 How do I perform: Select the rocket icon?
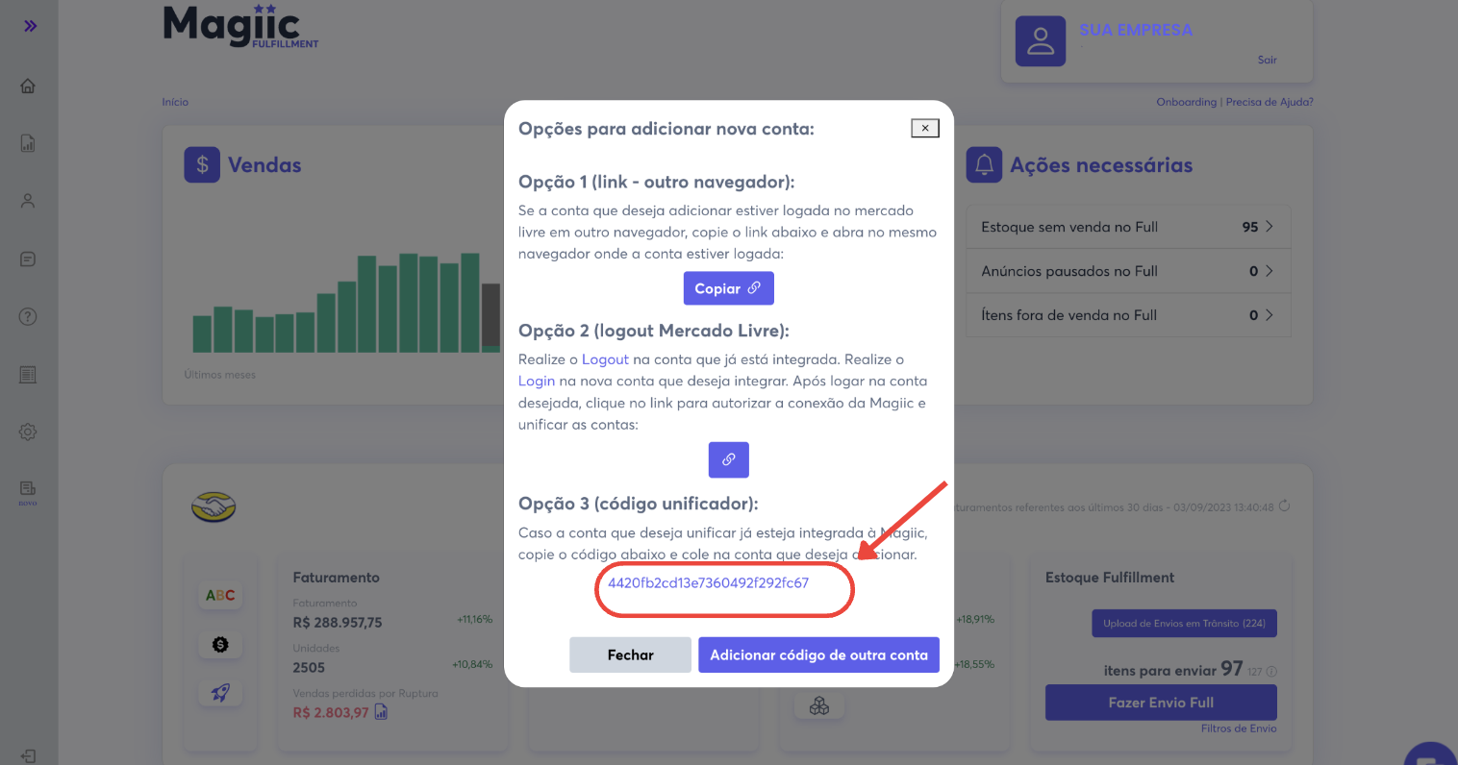[220, 693]
